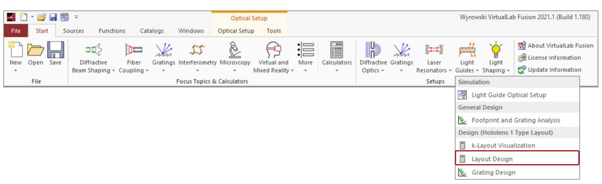Image resolution: width=602 pixels, height=184 pixels.
Task: Open Virtual and Mixed Reality icon
Action: click(273, 50)
